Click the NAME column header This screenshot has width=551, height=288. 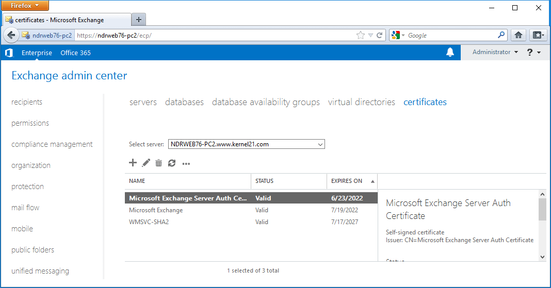188,181
